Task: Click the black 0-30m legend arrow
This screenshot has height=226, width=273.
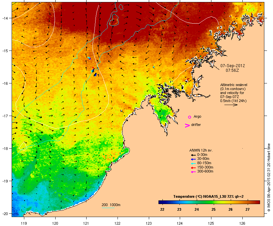Action: [193, 155]
